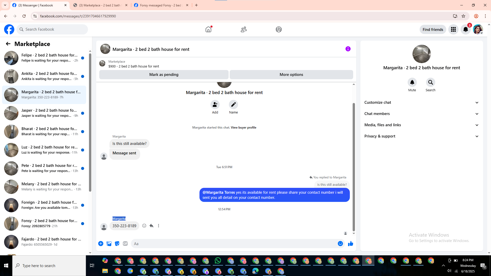Image resolution: width=491 pixels, height=276 pixels.
Task: Open Copilot from the taskbar
Action: pos(105,260)
